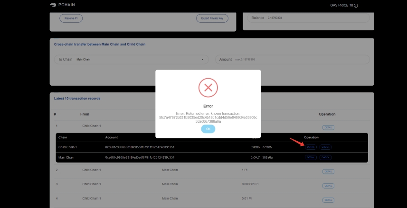
Task: Click DETAIL for transaction record 4
Action: coord(328,200)
